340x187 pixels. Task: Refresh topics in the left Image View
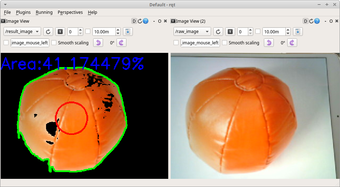[x=48, y=32]
